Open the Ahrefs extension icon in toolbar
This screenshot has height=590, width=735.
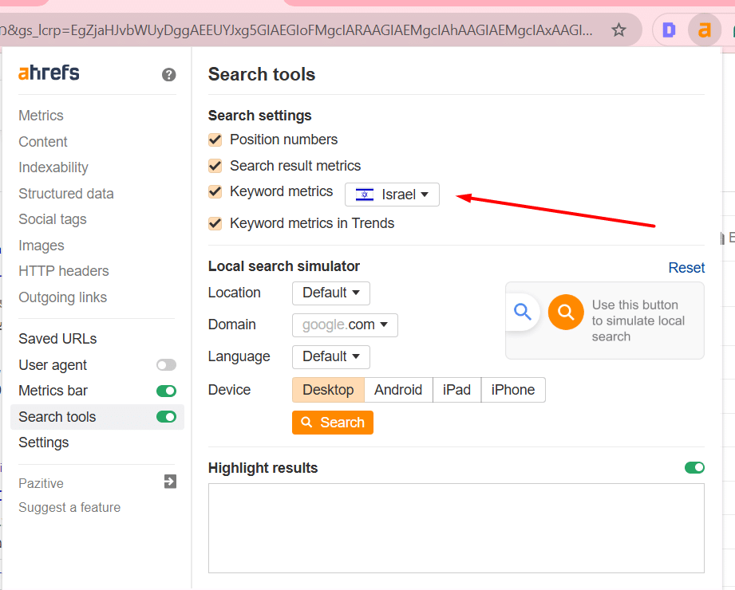[x=704, y=30]
